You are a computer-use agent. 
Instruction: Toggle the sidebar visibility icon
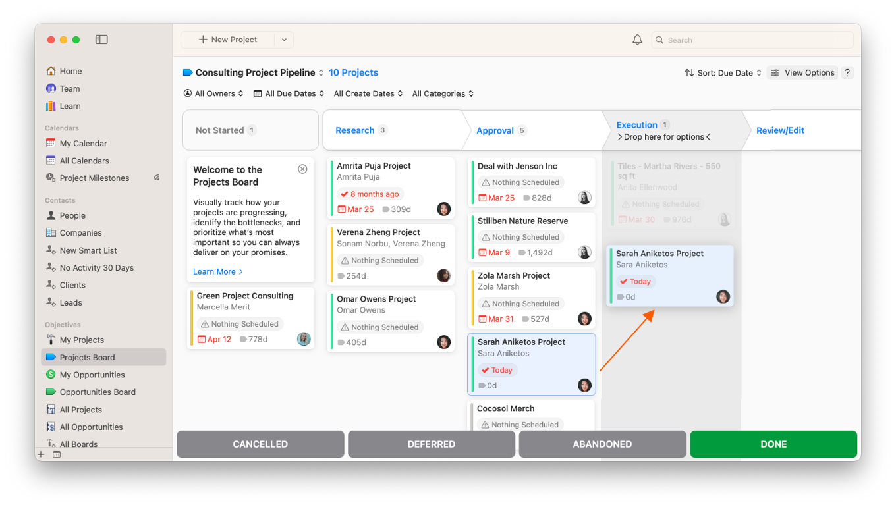101,40
